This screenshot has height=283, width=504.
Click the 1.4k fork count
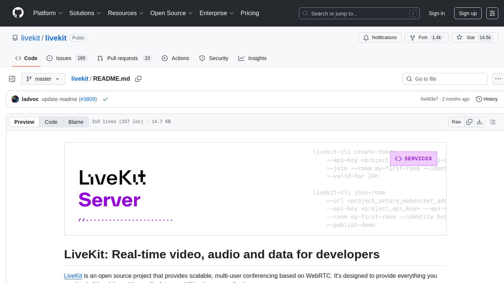point(437,37)
